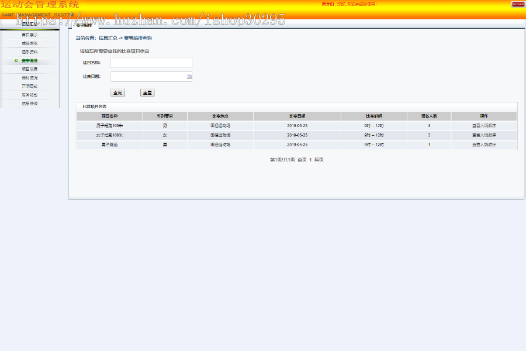Click the green arrow icon beside 赛事编排

point(16,61)
